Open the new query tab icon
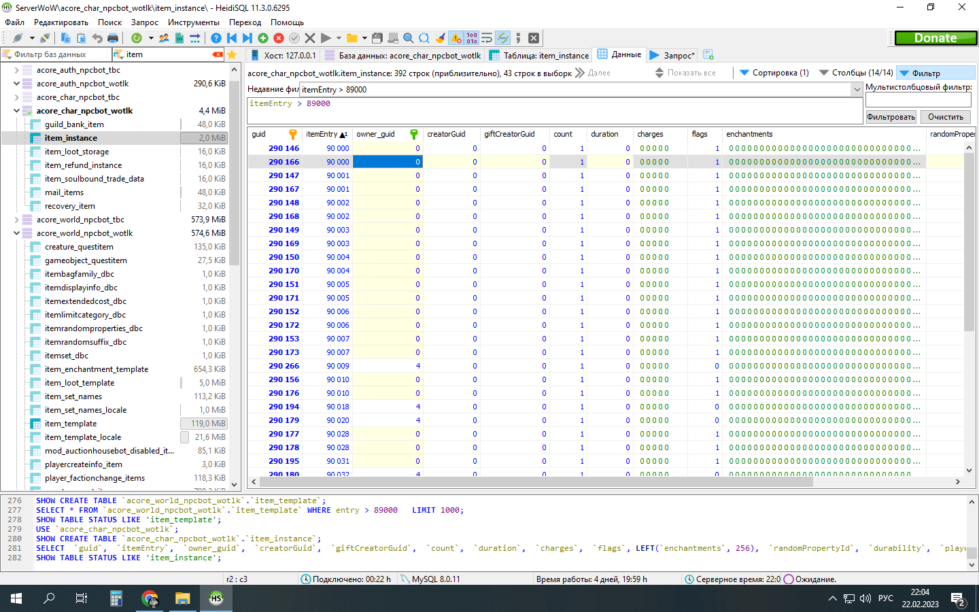 click(x=708, y=55)
